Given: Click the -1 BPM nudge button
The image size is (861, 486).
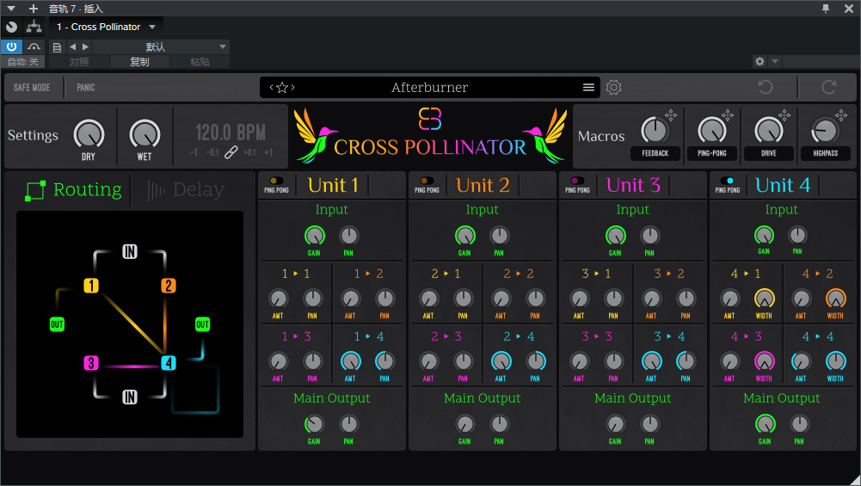Looking at the screenshot, I should click(194, 152).
